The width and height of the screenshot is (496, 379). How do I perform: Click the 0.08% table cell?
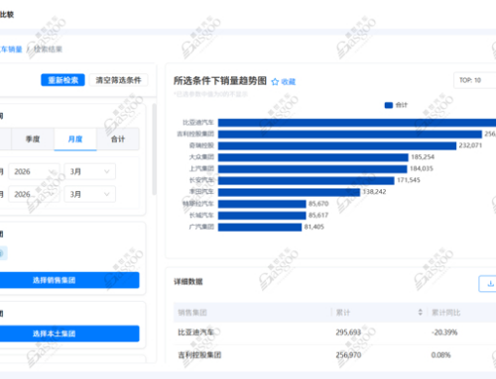click(x=440, y=355)
